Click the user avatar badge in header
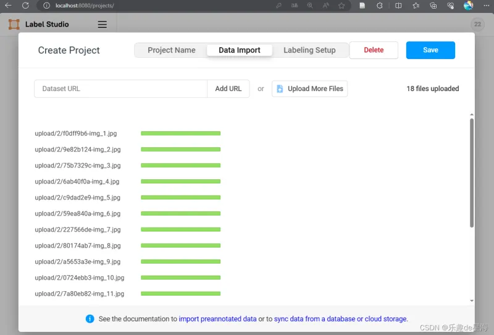Screen dimensions: 494x335 point(477,25)
